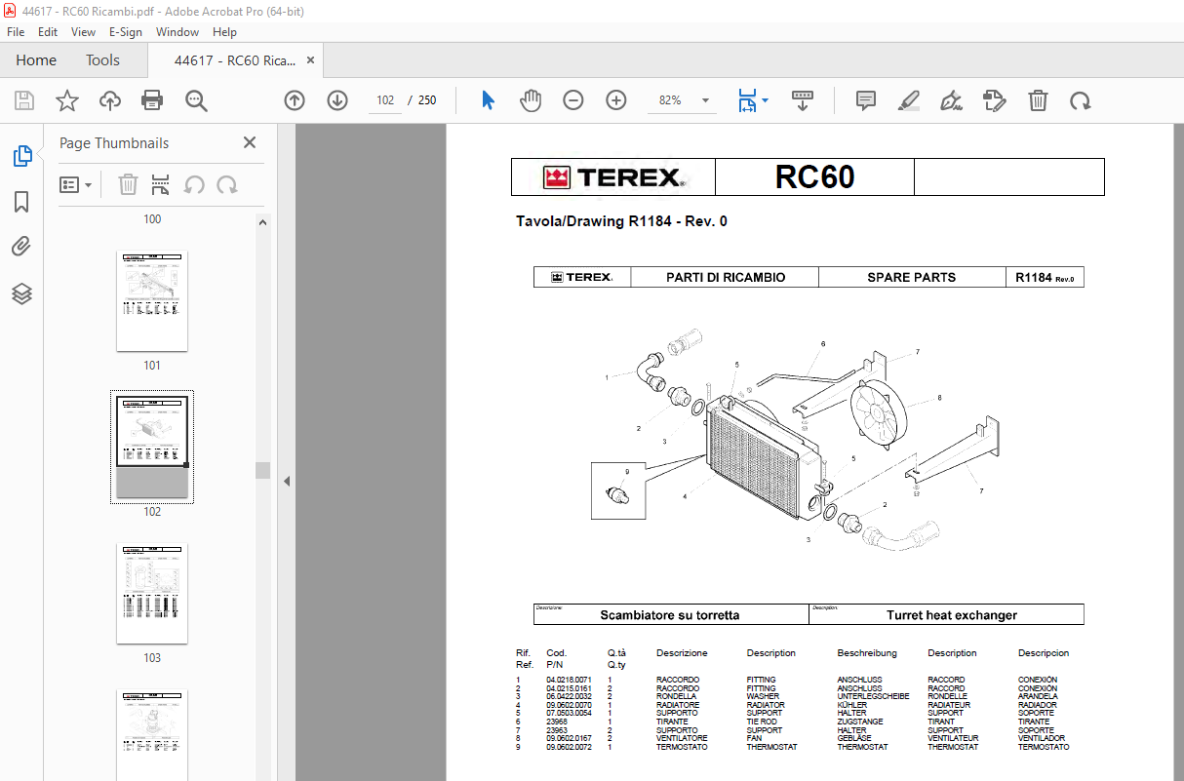Bookmark with the star icon
1184x781 pixels.
[67, 100]
